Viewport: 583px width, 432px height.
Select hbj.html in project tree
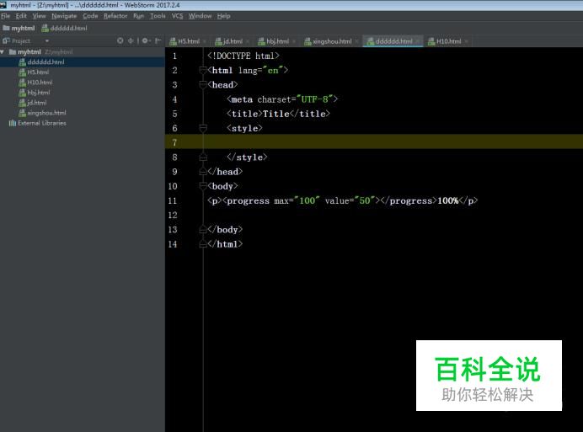click(38, 92)
